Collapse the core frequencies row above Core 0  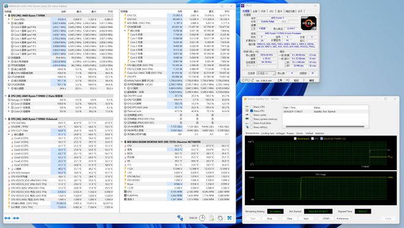pyautogui.click(x=9, y=23)
